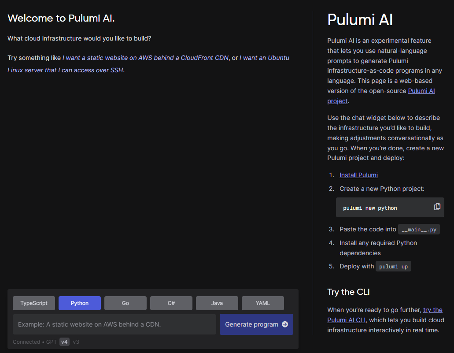The width and height of the screenshot is (454, 353).
Task: Copy the "pulumi new python" command
Action: tap(437, 207)
